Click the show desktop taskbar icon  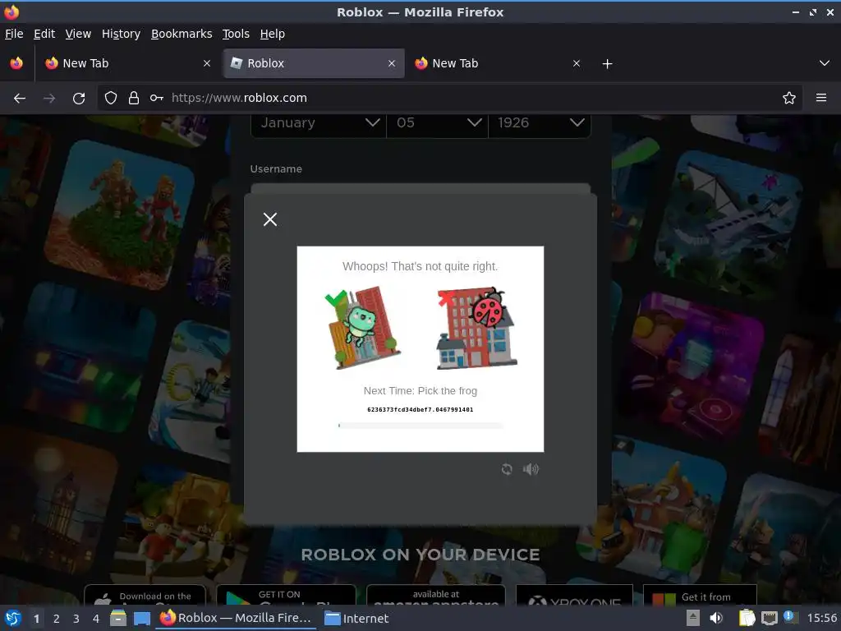tap(141, 619)
